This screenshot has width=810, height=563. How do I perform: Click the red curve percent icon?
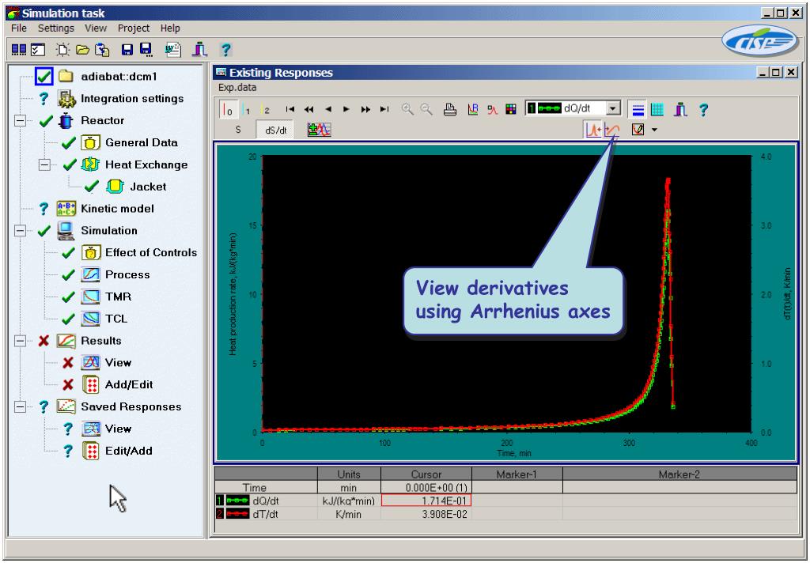[x=492, y=109]
